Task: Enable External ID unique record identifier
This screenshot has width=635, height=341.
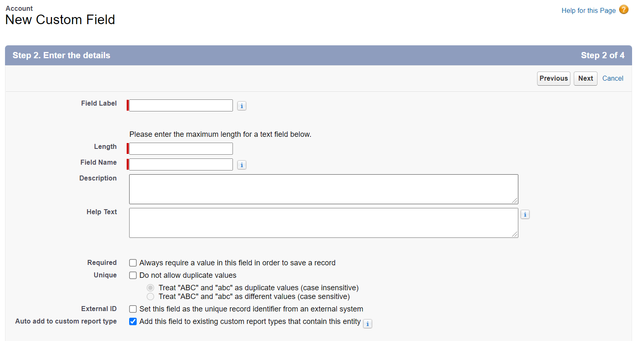Action: coord(132,309)
